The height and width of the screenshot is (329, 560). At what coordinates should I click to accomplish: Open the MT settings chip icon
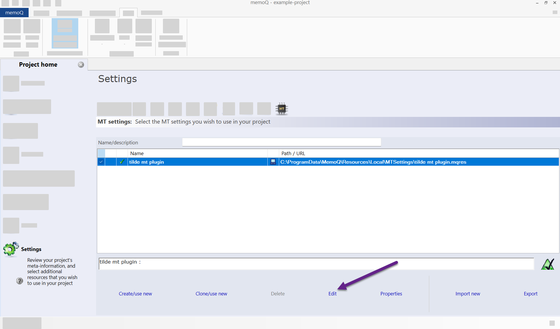(281, 109)
